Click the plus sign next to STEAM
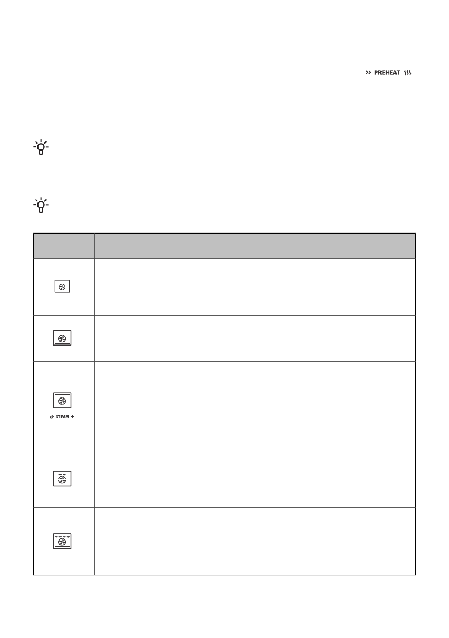449x638 pixels. tap(74, 418)
